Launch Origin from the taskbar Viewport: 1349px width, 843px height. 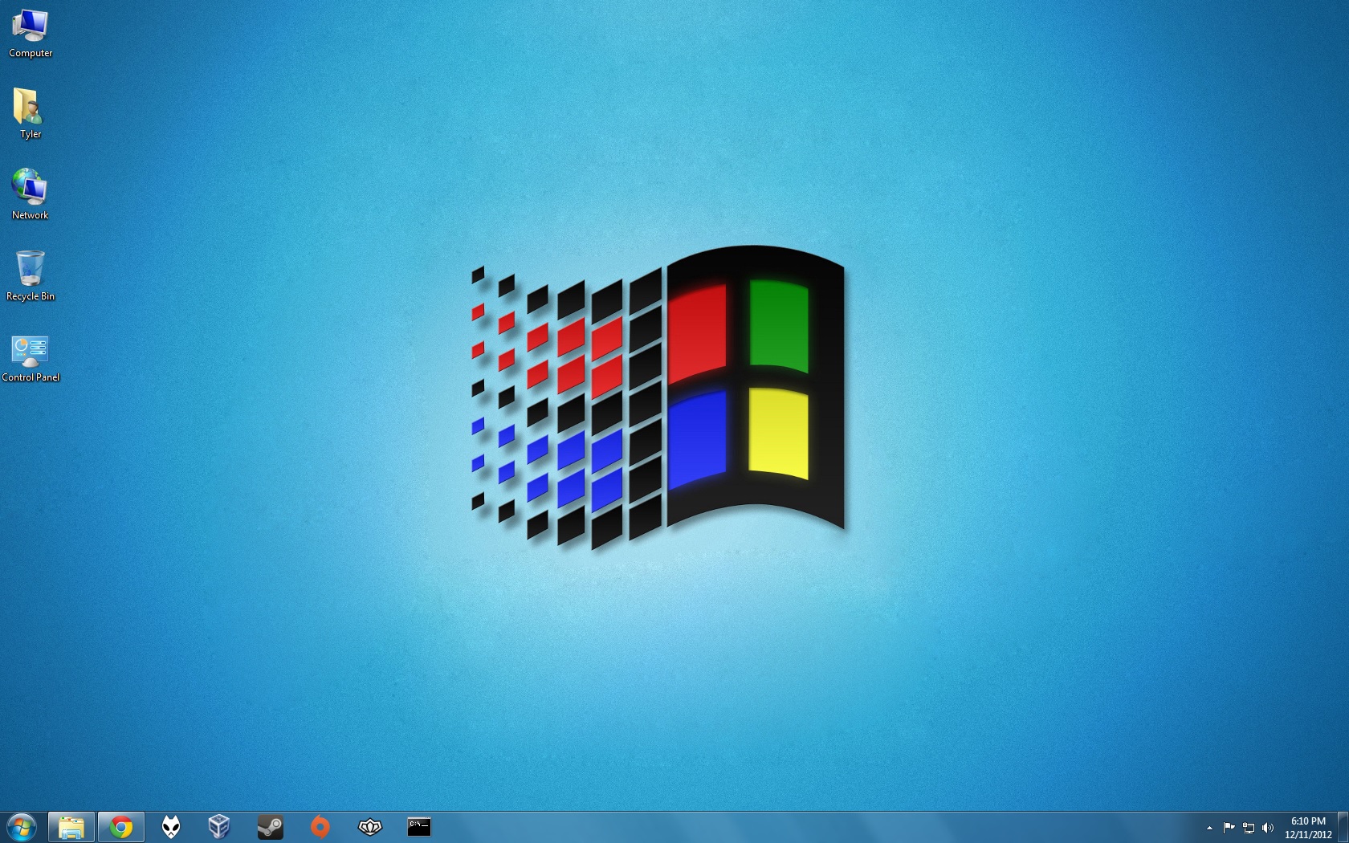320,827
